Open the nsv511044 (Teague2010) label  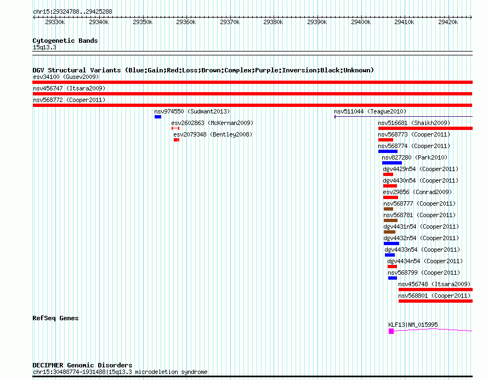coord(370,111)
